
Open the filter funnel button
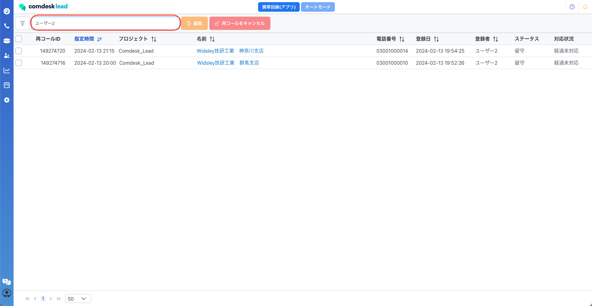click(23, 23)
